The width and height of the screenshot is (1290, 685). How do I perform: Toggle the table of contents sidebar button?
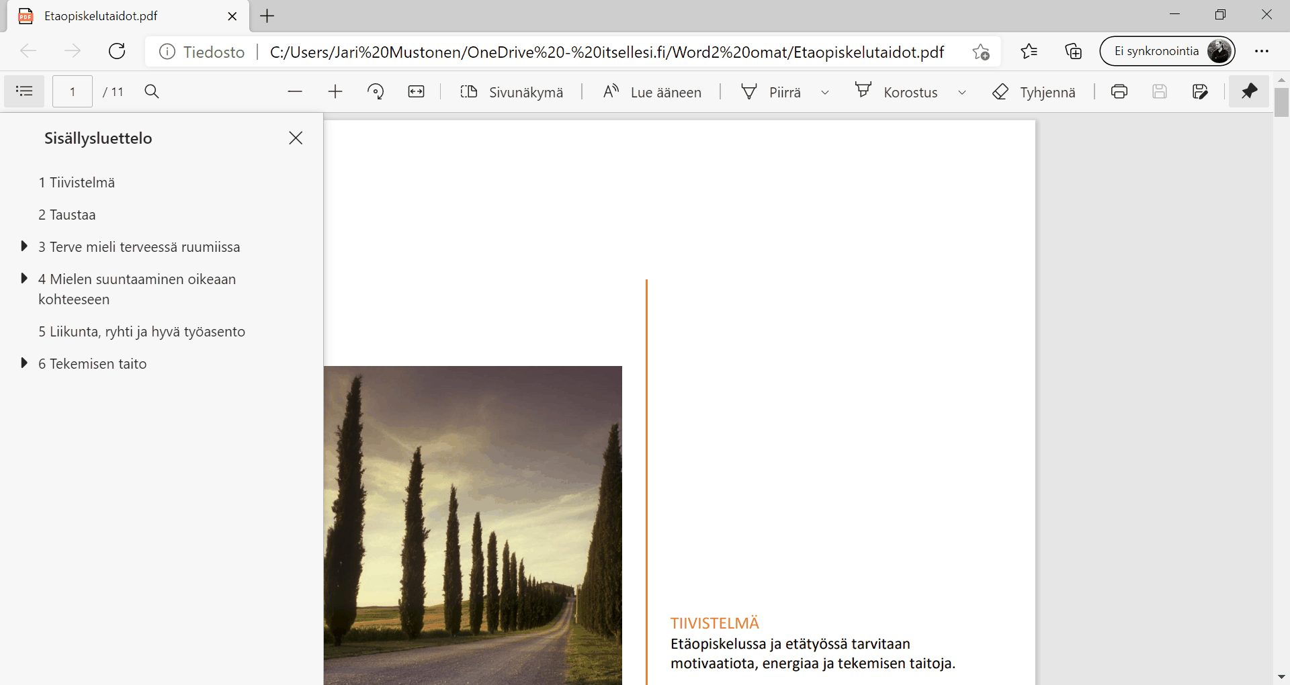tap(24, 91)
